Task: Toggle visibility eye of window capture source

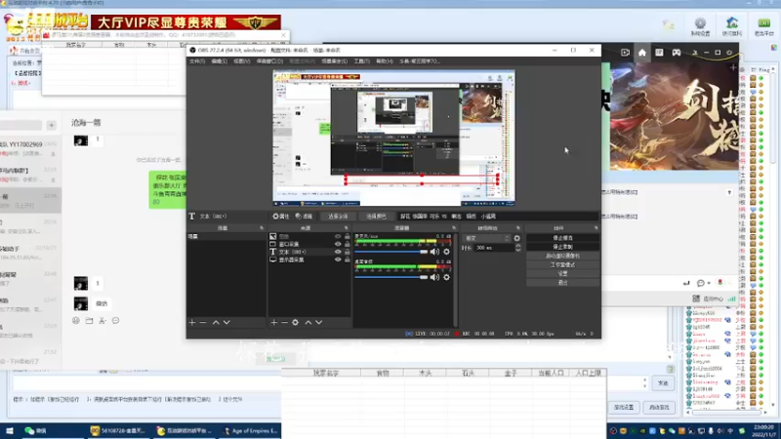Action: (x=338, y=245)
